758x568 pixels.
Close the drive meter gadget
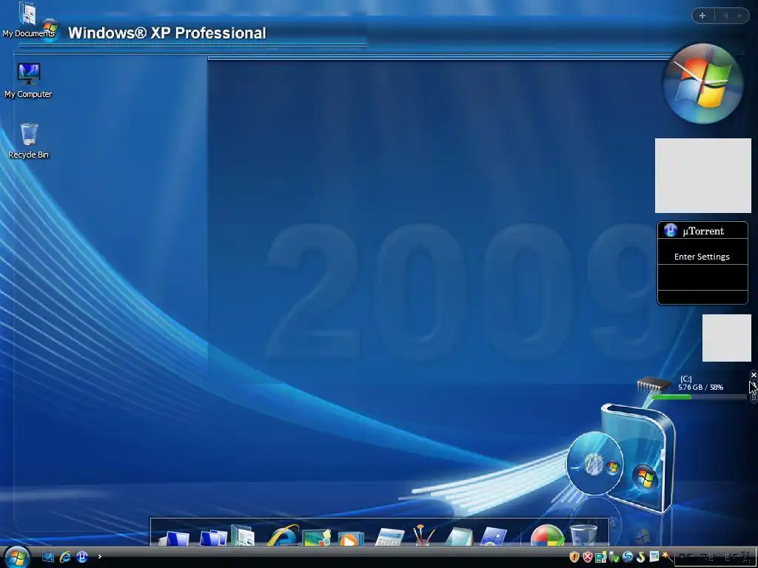(x=753, y=375)
